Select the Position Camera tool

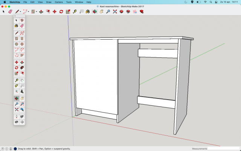point(17,117)
